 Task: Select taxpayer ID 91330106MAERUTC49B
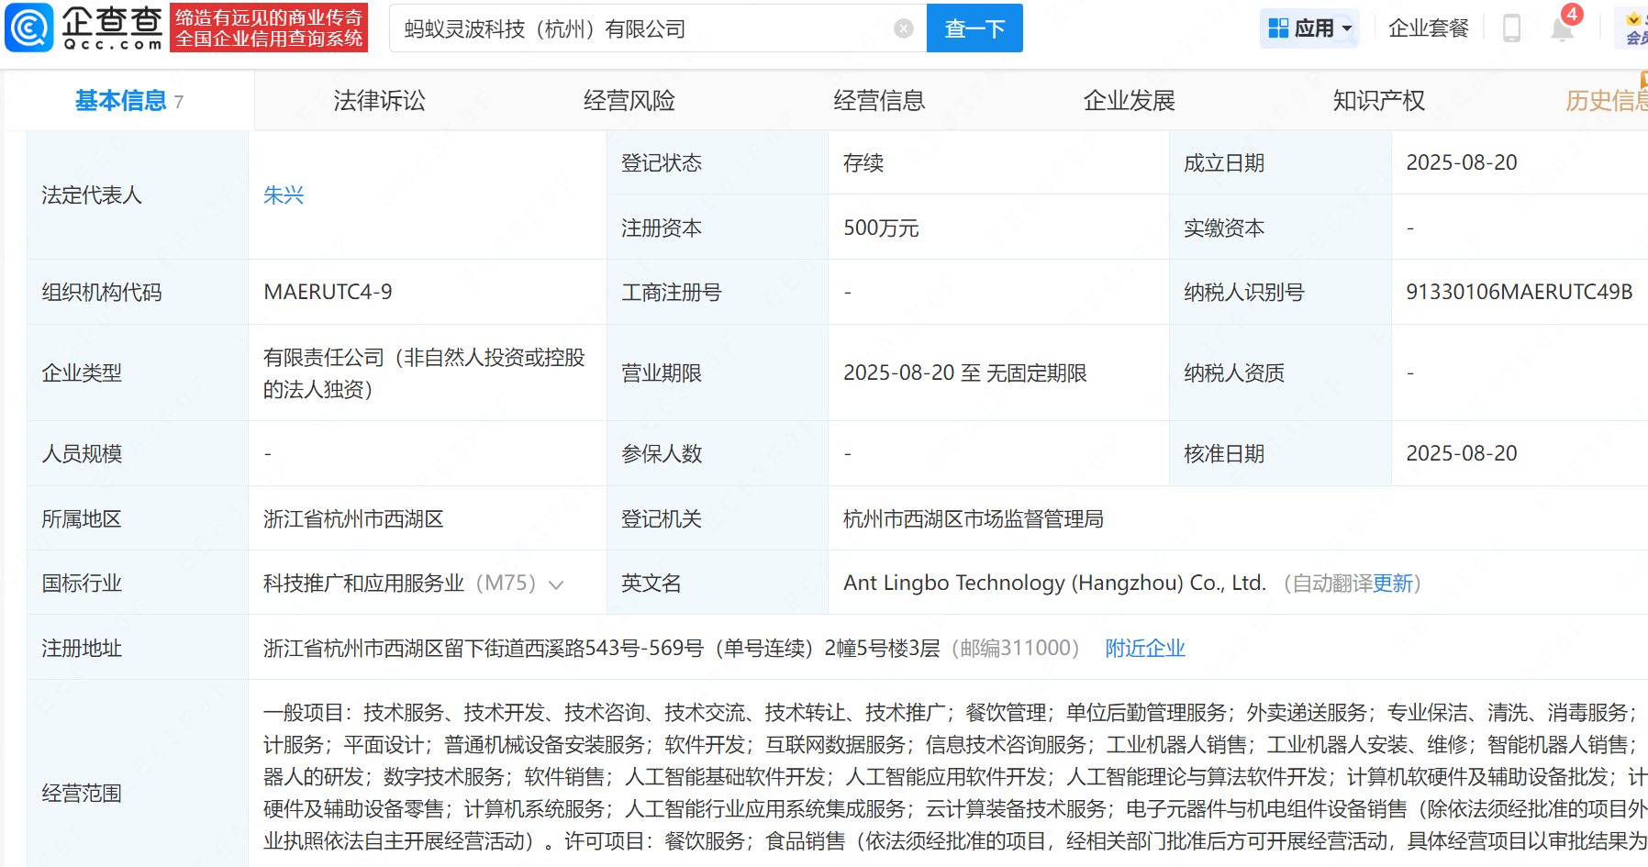click(x=1519, y=292)
